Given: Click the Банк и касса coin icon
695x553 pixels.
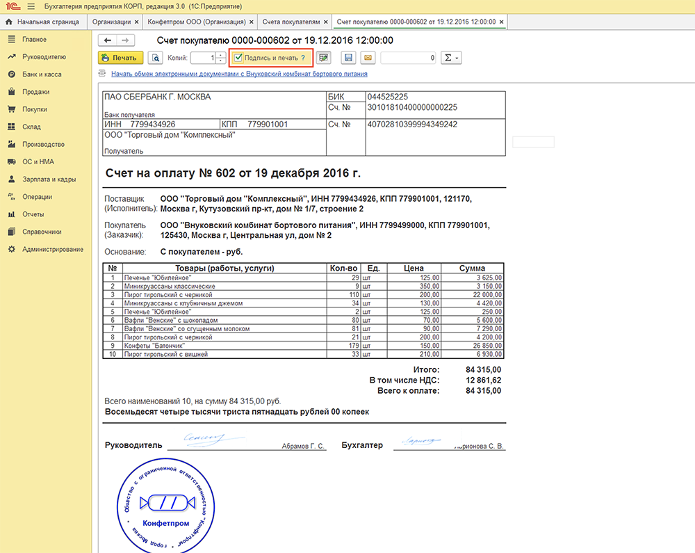Looking at the screenshot, I should tap(12, 74).
